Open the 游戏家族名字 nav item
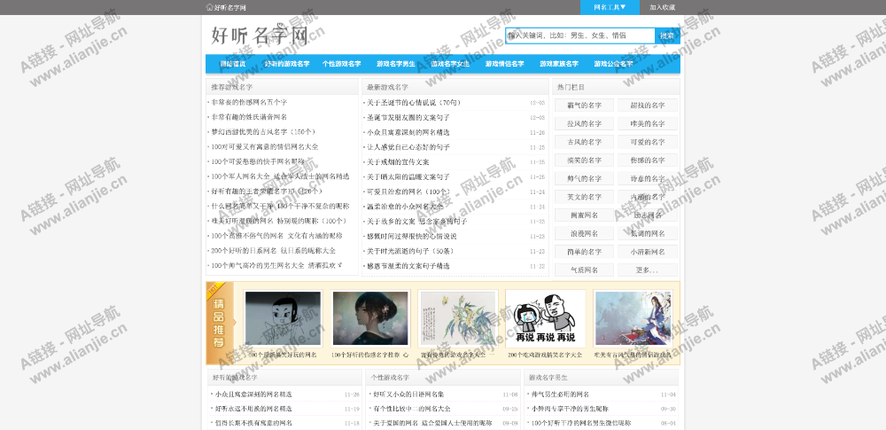Viewport: 886px width, 430px height. pos(559,64)
